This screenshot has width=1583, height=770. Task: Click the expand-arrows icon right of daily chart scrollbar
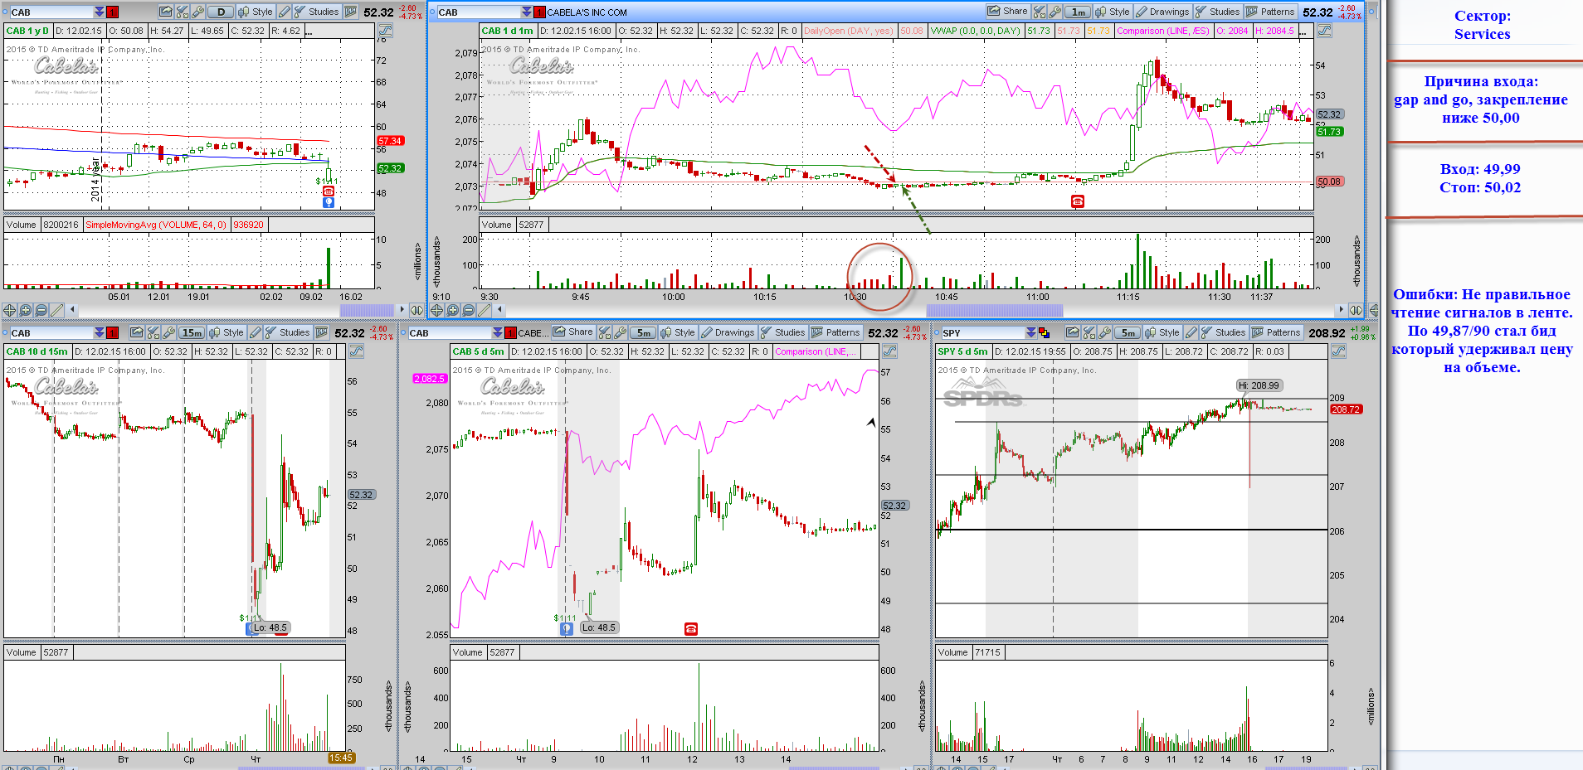pos(416,310)
